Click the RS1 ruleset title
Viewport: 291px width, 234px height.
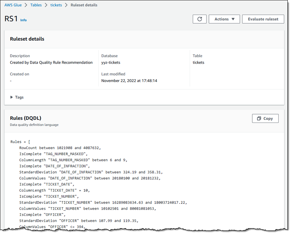pos(11,19)
